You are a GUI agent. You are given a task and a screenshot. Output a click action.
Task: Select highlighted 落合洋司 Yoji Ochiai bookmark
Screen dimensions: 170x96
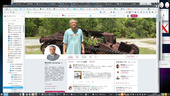click(x=13, y=88)
